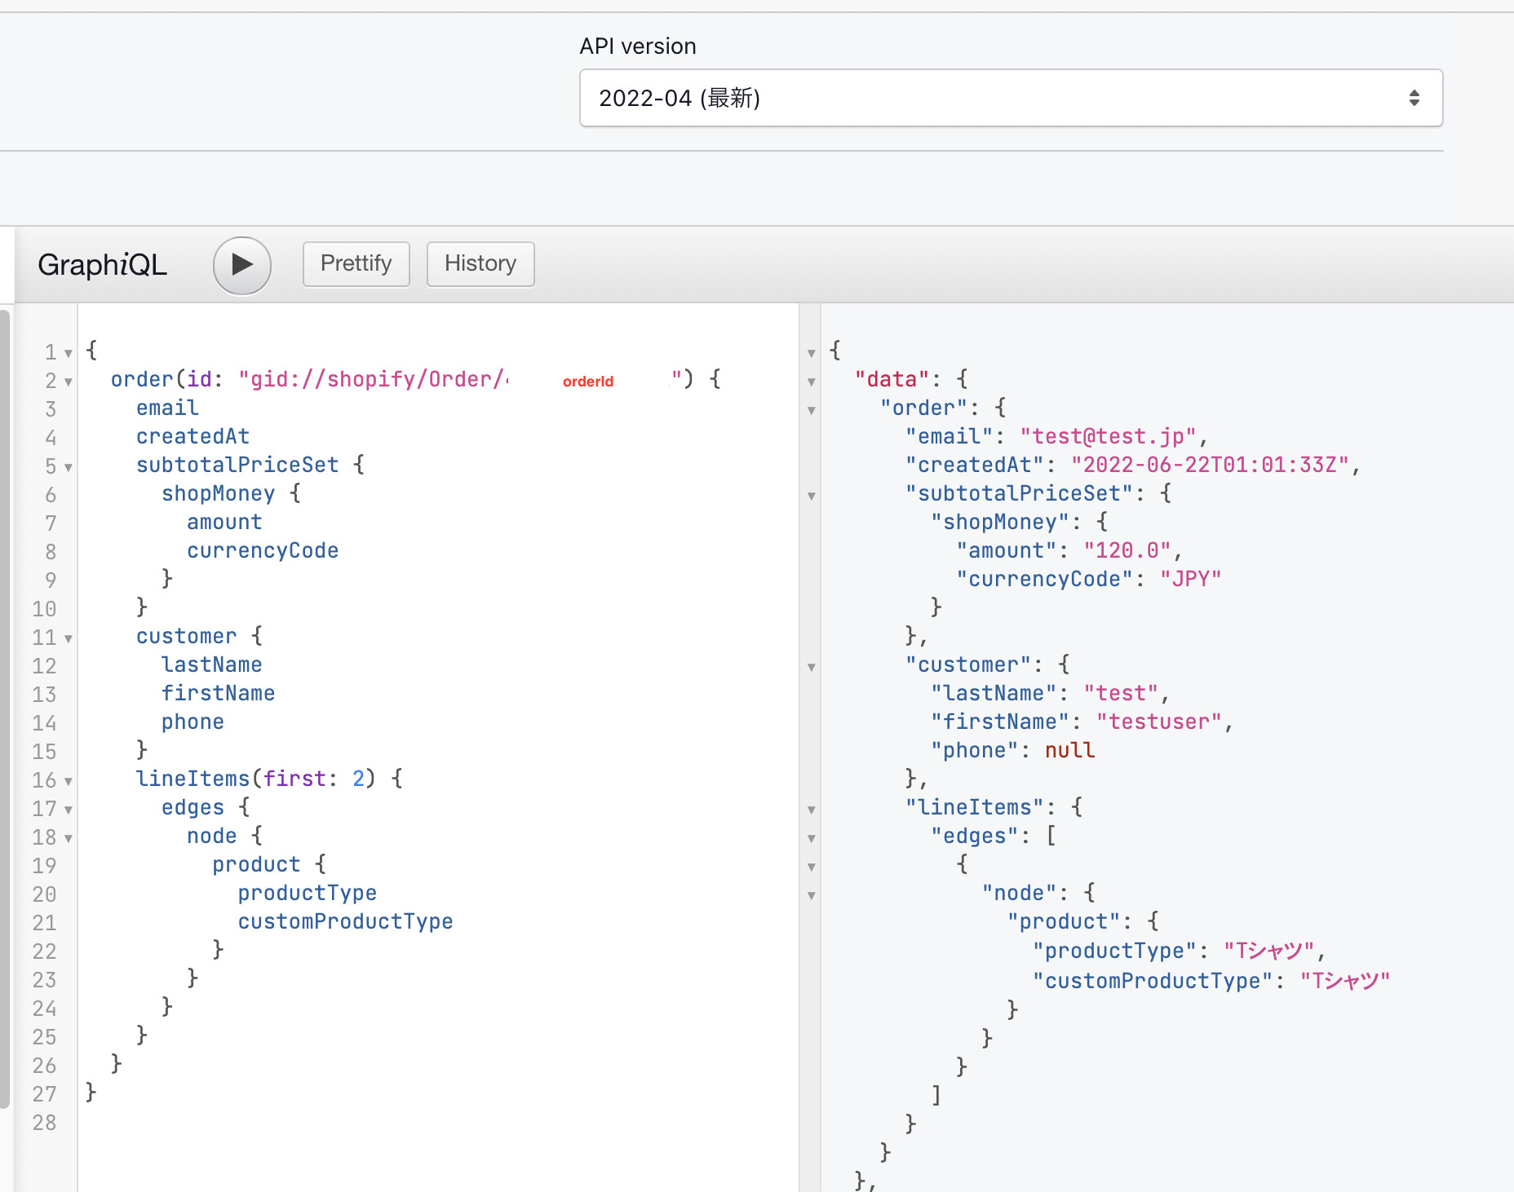Open the History panel
Viewport: 1514px width, 1192px height.
point(480,264)
